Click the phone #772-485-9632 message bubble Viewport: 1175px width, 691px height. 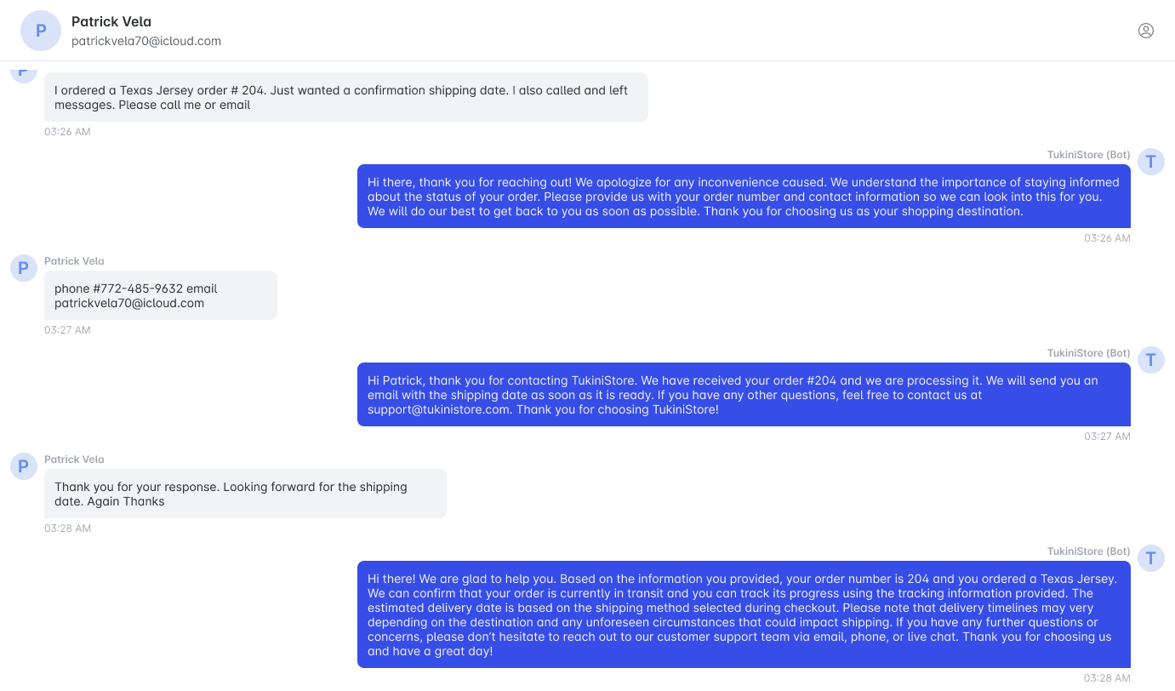161,295
